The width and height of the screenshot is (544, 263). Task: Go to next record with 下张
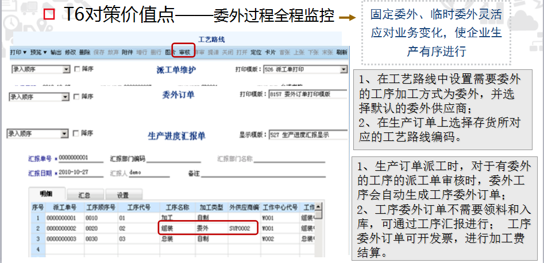pos(313,53)
